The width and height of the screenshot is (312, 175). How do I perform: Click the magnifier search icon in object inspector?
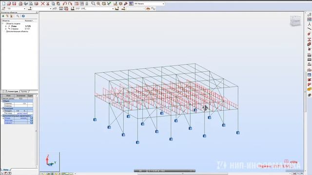(x=18, y=16)
